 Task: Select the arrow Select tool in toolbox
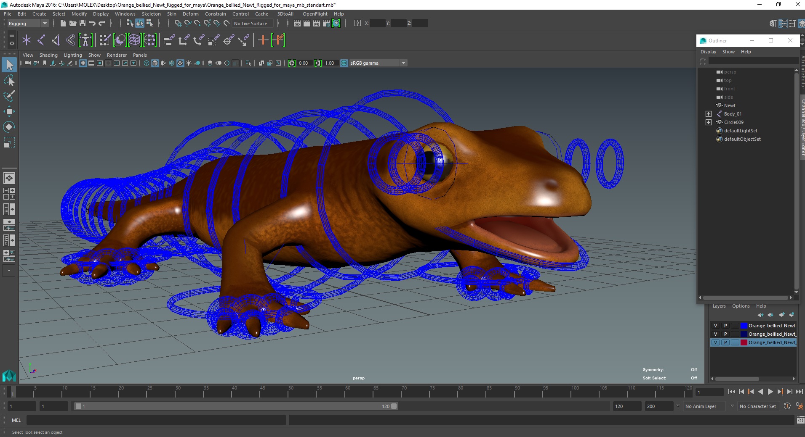tap(9, 65)
